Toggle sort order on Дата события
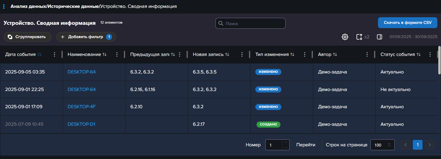The width and height of the screenshot is (441, 159). coord(39,54)
